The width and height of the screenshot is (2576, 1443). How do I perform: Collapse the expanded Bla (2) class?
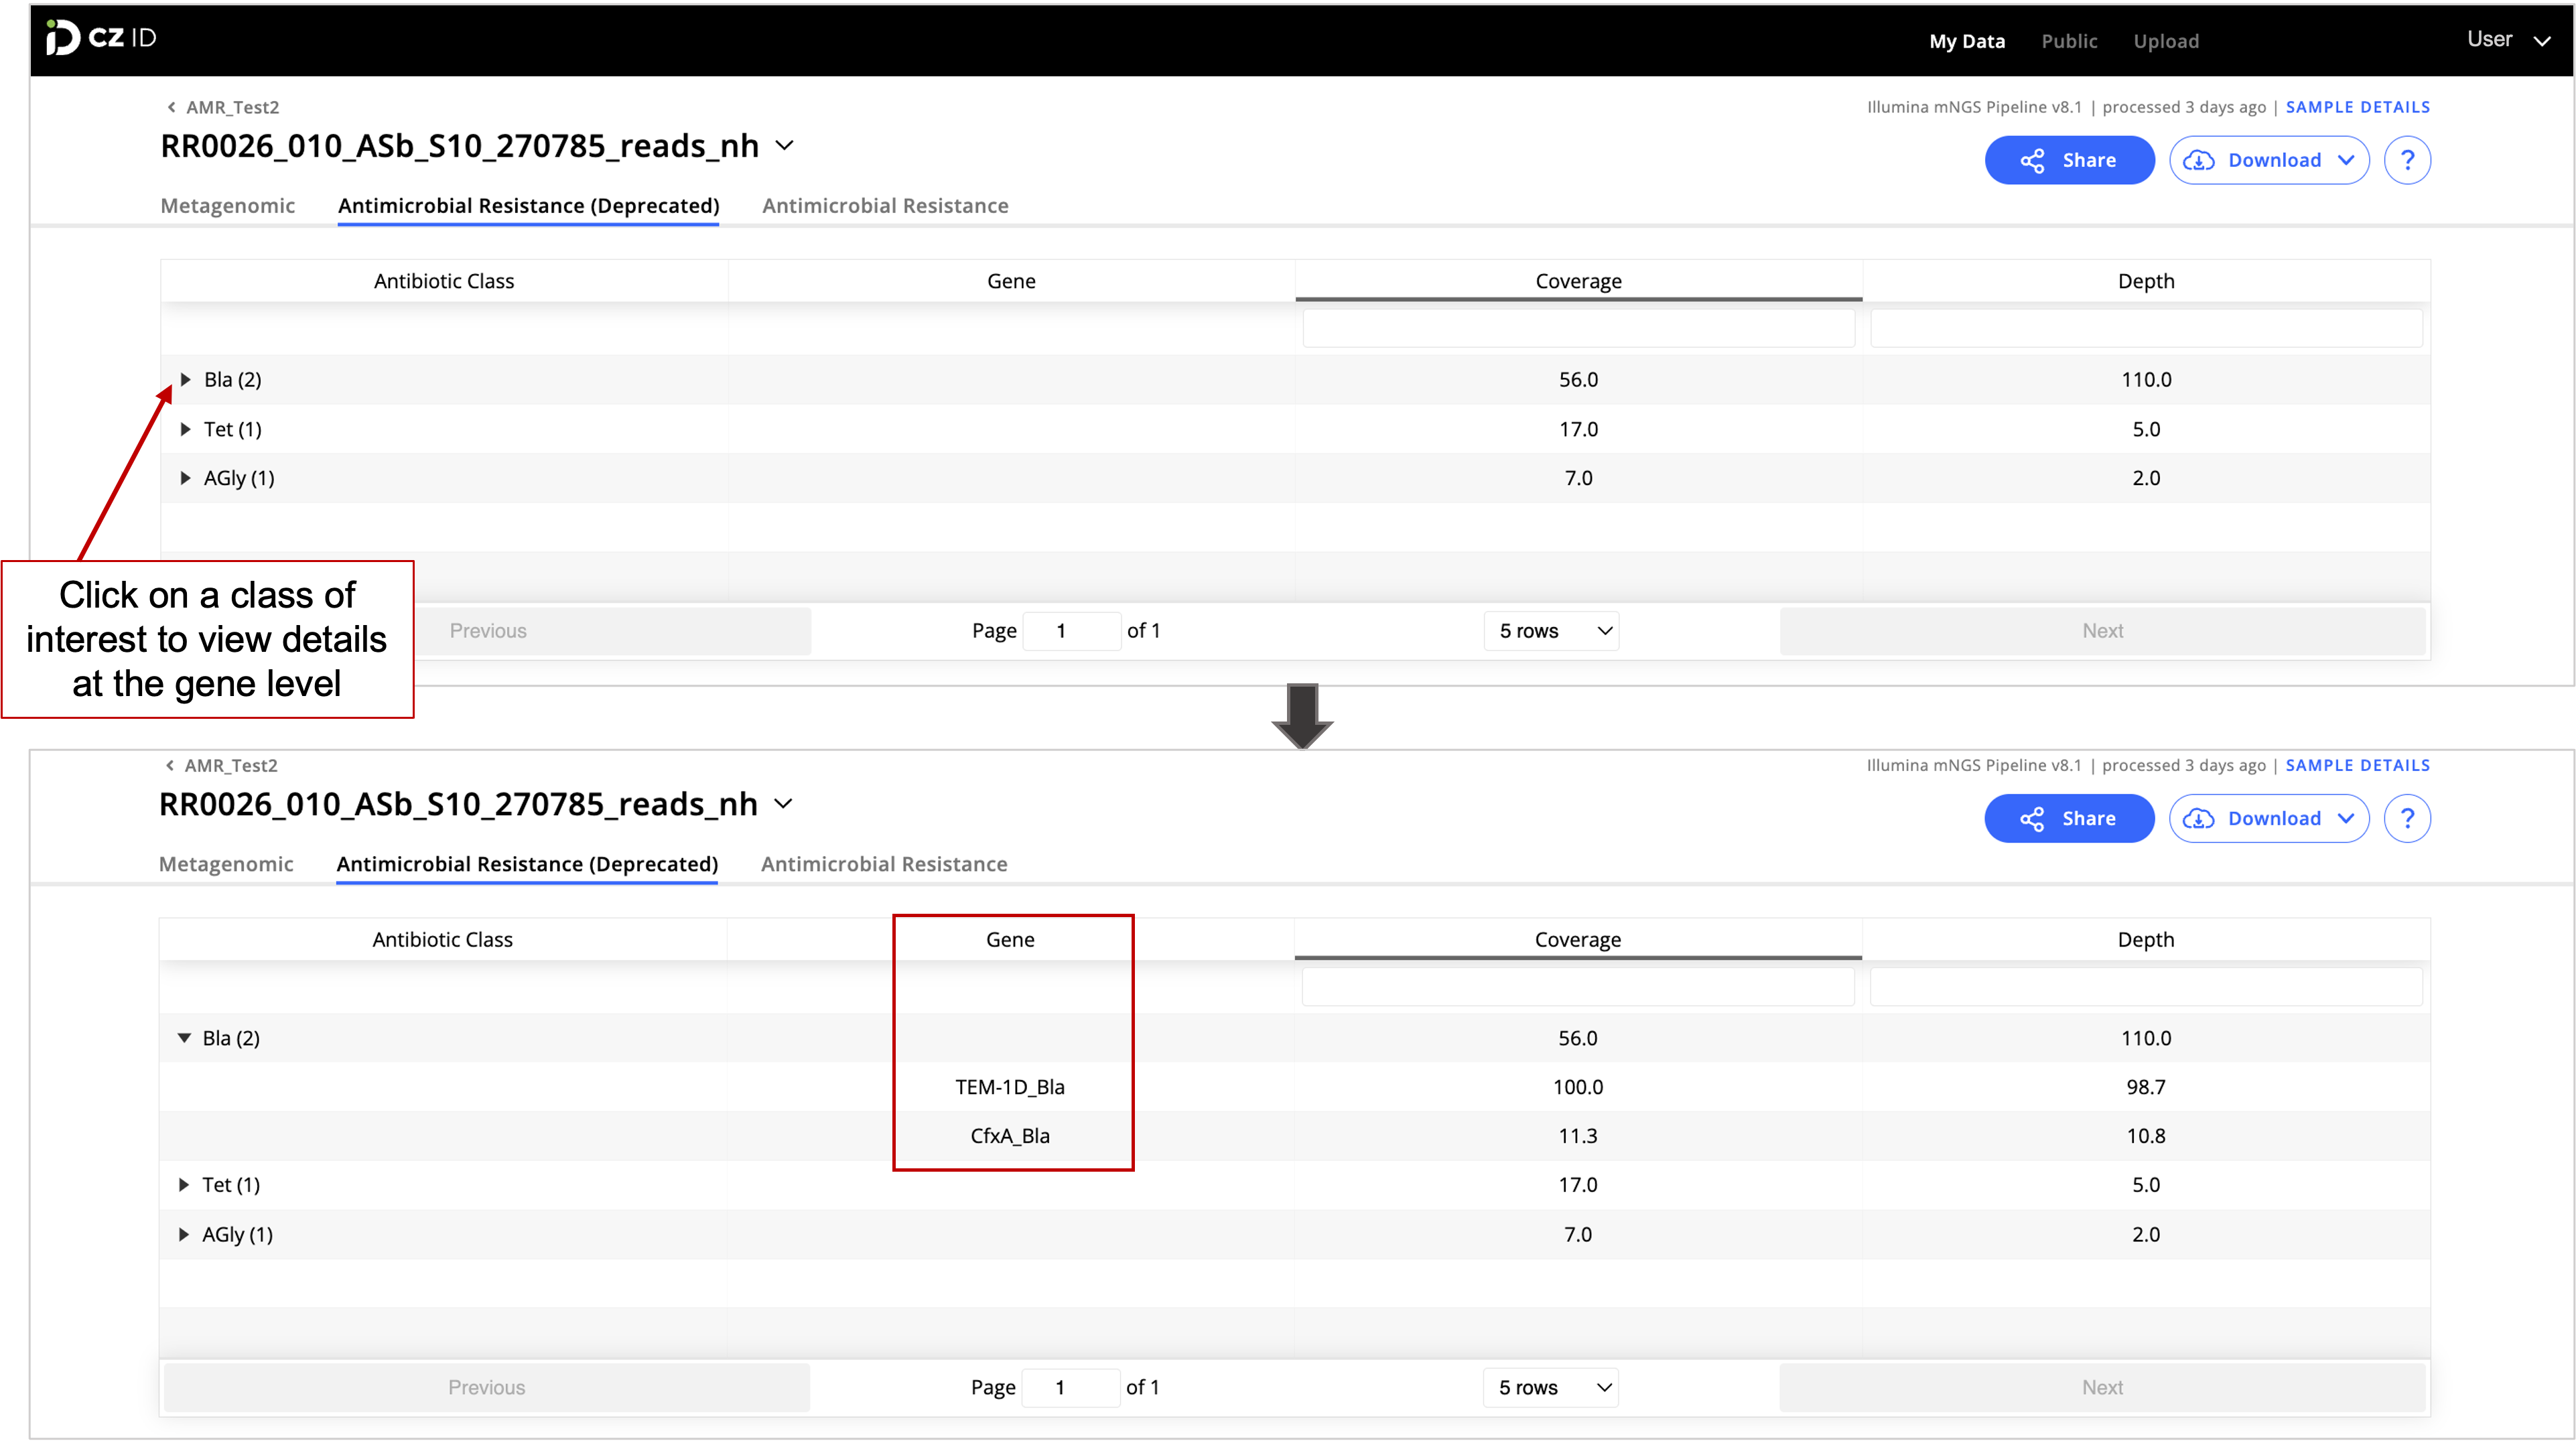pyautogui.click(x=184, y=1038)
